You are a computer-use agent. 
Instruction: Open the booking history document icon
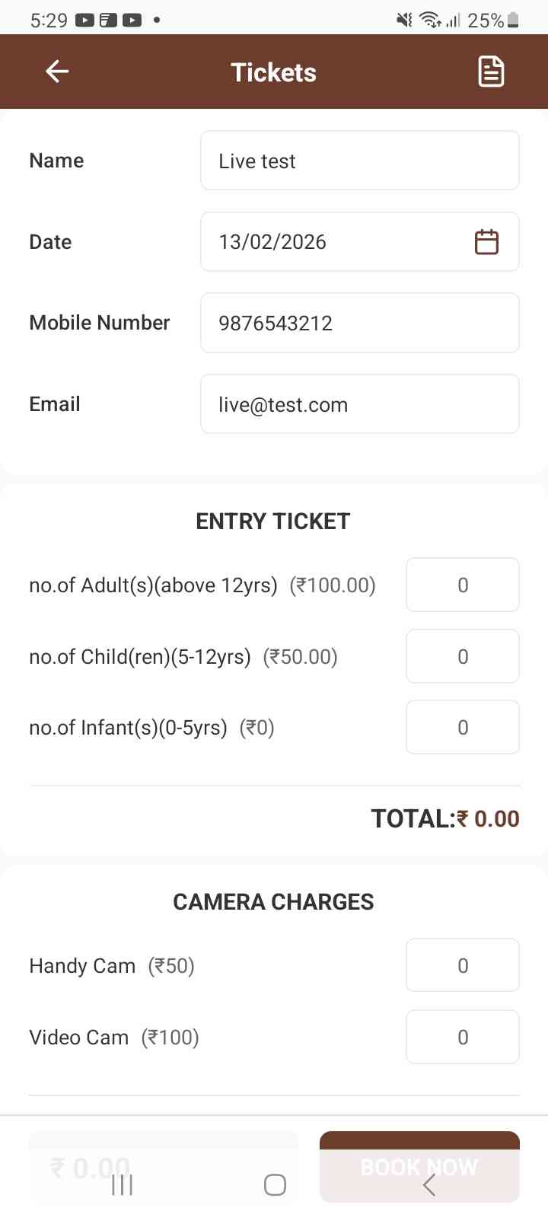(491, 72)
